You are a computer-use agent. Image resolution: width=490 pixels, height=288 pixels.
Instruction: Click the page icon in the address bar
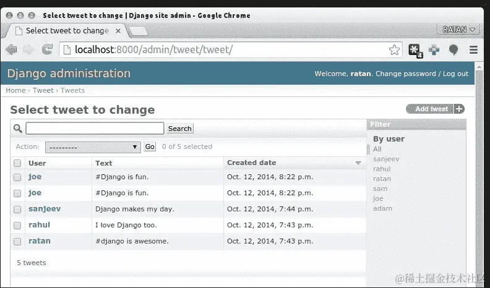[67, 49]
